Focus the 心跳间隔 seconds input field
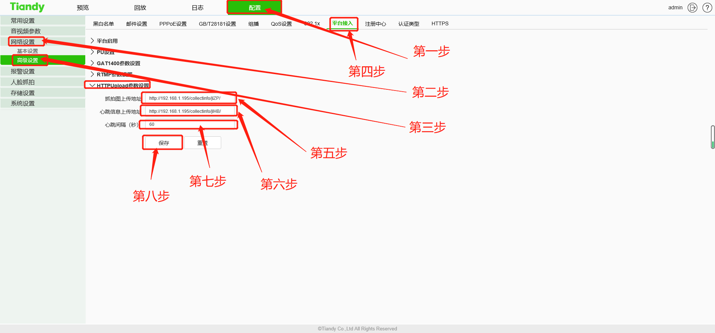This screenshot has width=715, height=333. (x=190, y=124)
